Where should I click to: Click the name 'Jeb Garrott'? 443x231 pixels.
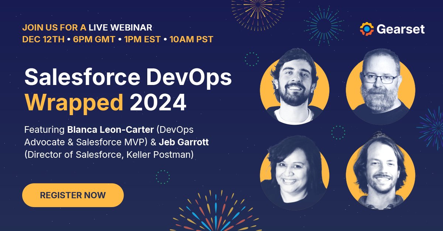pyautogui.click(x=183, y=142)
